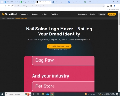Click the volume speaker tray icon
Image resolution: width=120 pixels, height=96 pixels.
click(105, 94)
